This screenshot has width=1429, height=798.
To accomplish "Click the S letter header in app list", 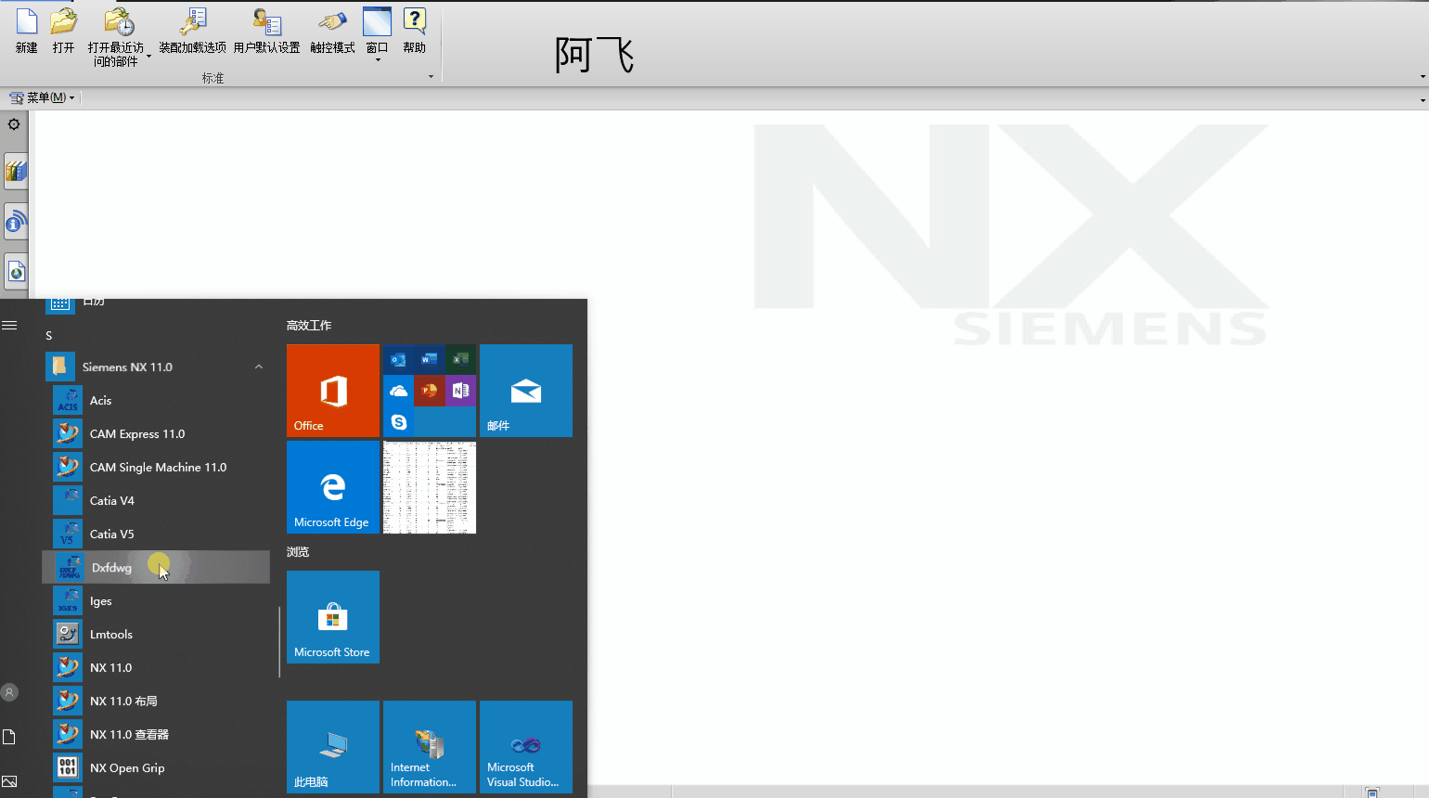I will pyautogui.click(x=49, y=336).
